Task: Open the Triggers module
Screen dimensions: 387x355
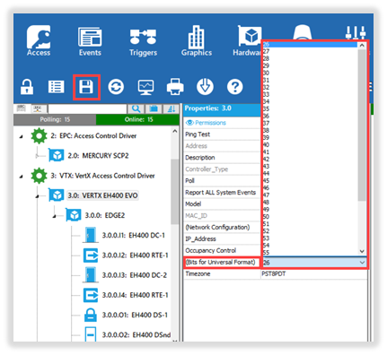Action: point(143,42)
